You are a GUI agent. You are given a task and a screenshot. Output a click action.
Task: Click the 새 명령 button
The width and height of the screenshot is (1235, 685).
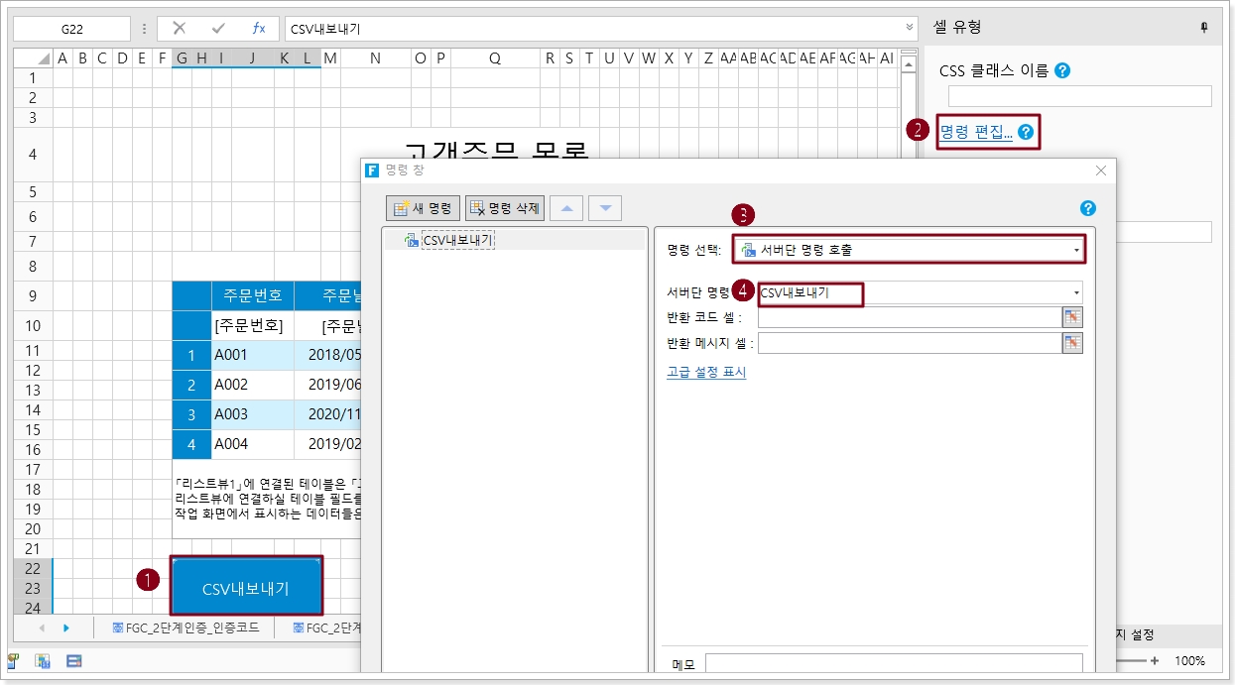click(424, 208)
